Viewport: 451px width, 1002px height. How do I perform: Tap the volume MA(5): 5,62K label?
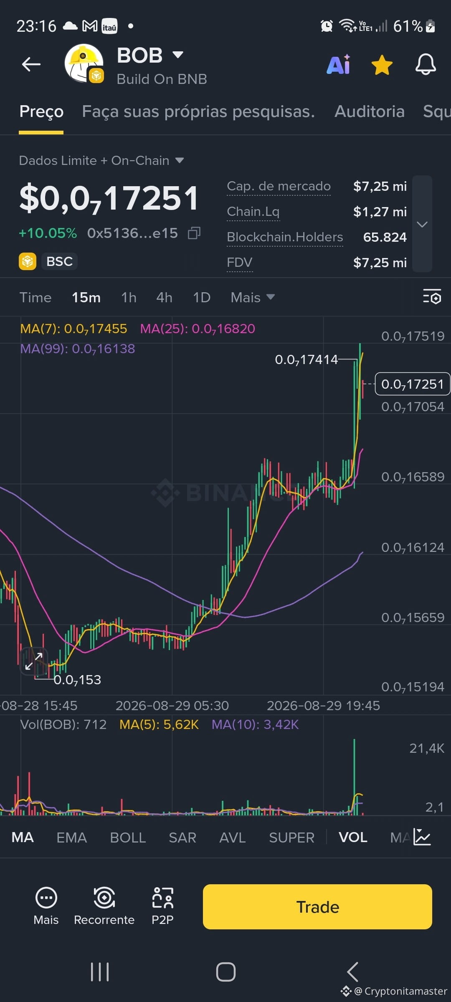click(159, 724)
